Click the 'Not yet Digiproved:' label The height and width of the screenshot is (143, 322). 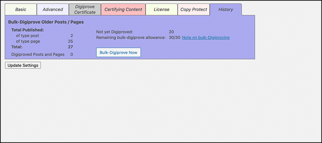tap(114, 32)
